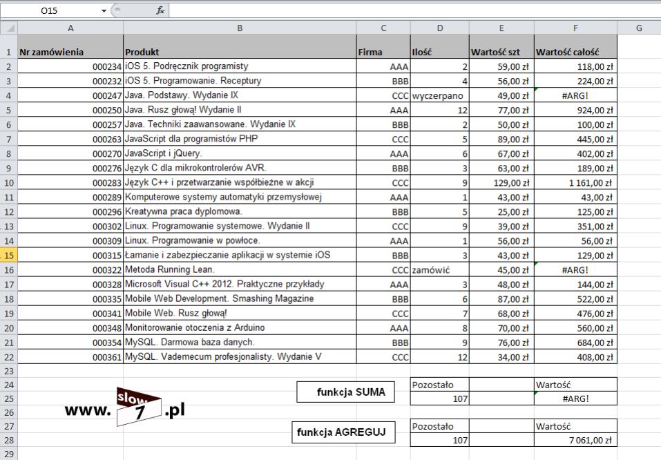Click the 'funkcja SUMA' text box

tap(345, 392)
